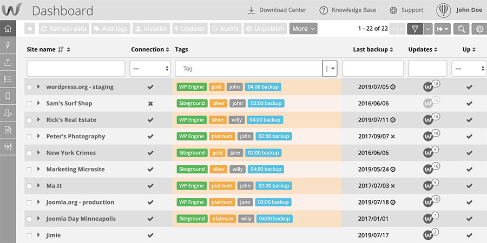
Task: Open the Download Center
Action: [277, 10]
